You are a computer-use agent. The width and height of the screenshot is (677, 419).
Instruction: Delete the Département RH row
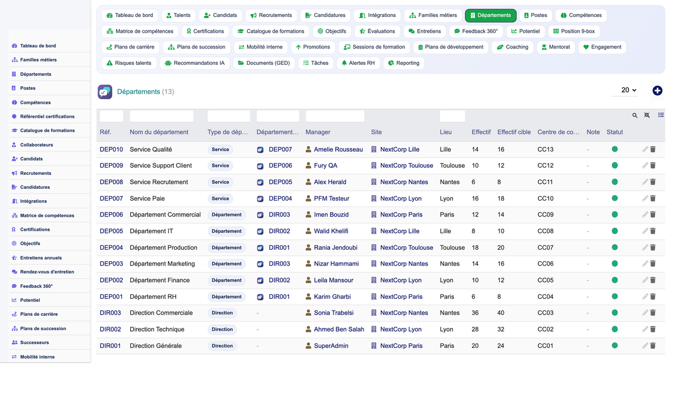pos(653,297)
